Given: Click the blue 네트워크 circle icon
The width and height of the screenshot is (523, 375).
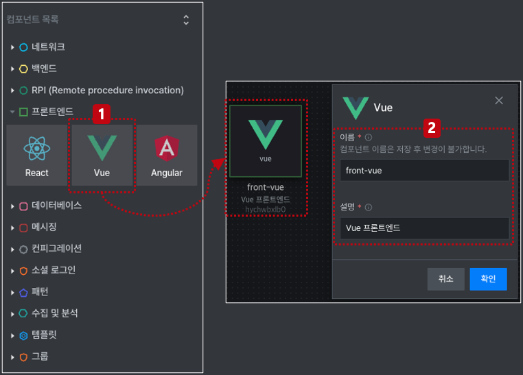Looking at the screenshot, I should [23, 47].
